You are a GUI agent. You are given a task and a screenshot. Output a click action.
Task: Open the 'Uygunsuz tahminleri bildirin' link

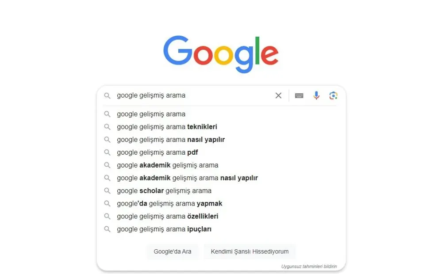pyautogui.click(x=309, y=266)
